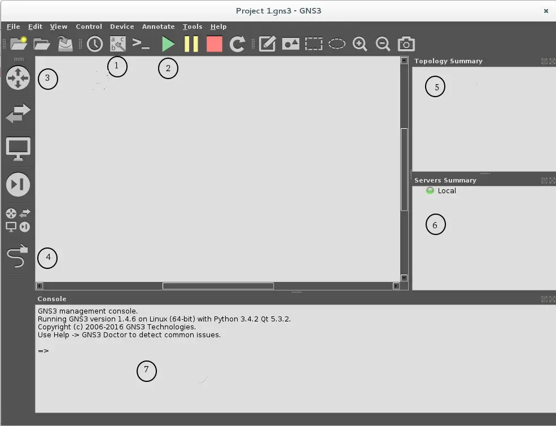Open the Edit menu
This screenshot has height=426, width=556.
[35, 27]
